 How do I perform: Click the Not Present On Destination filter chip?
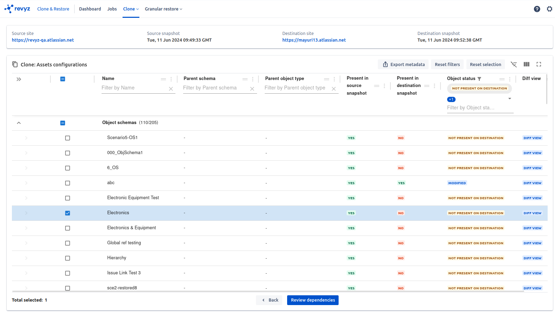(479, 88)
